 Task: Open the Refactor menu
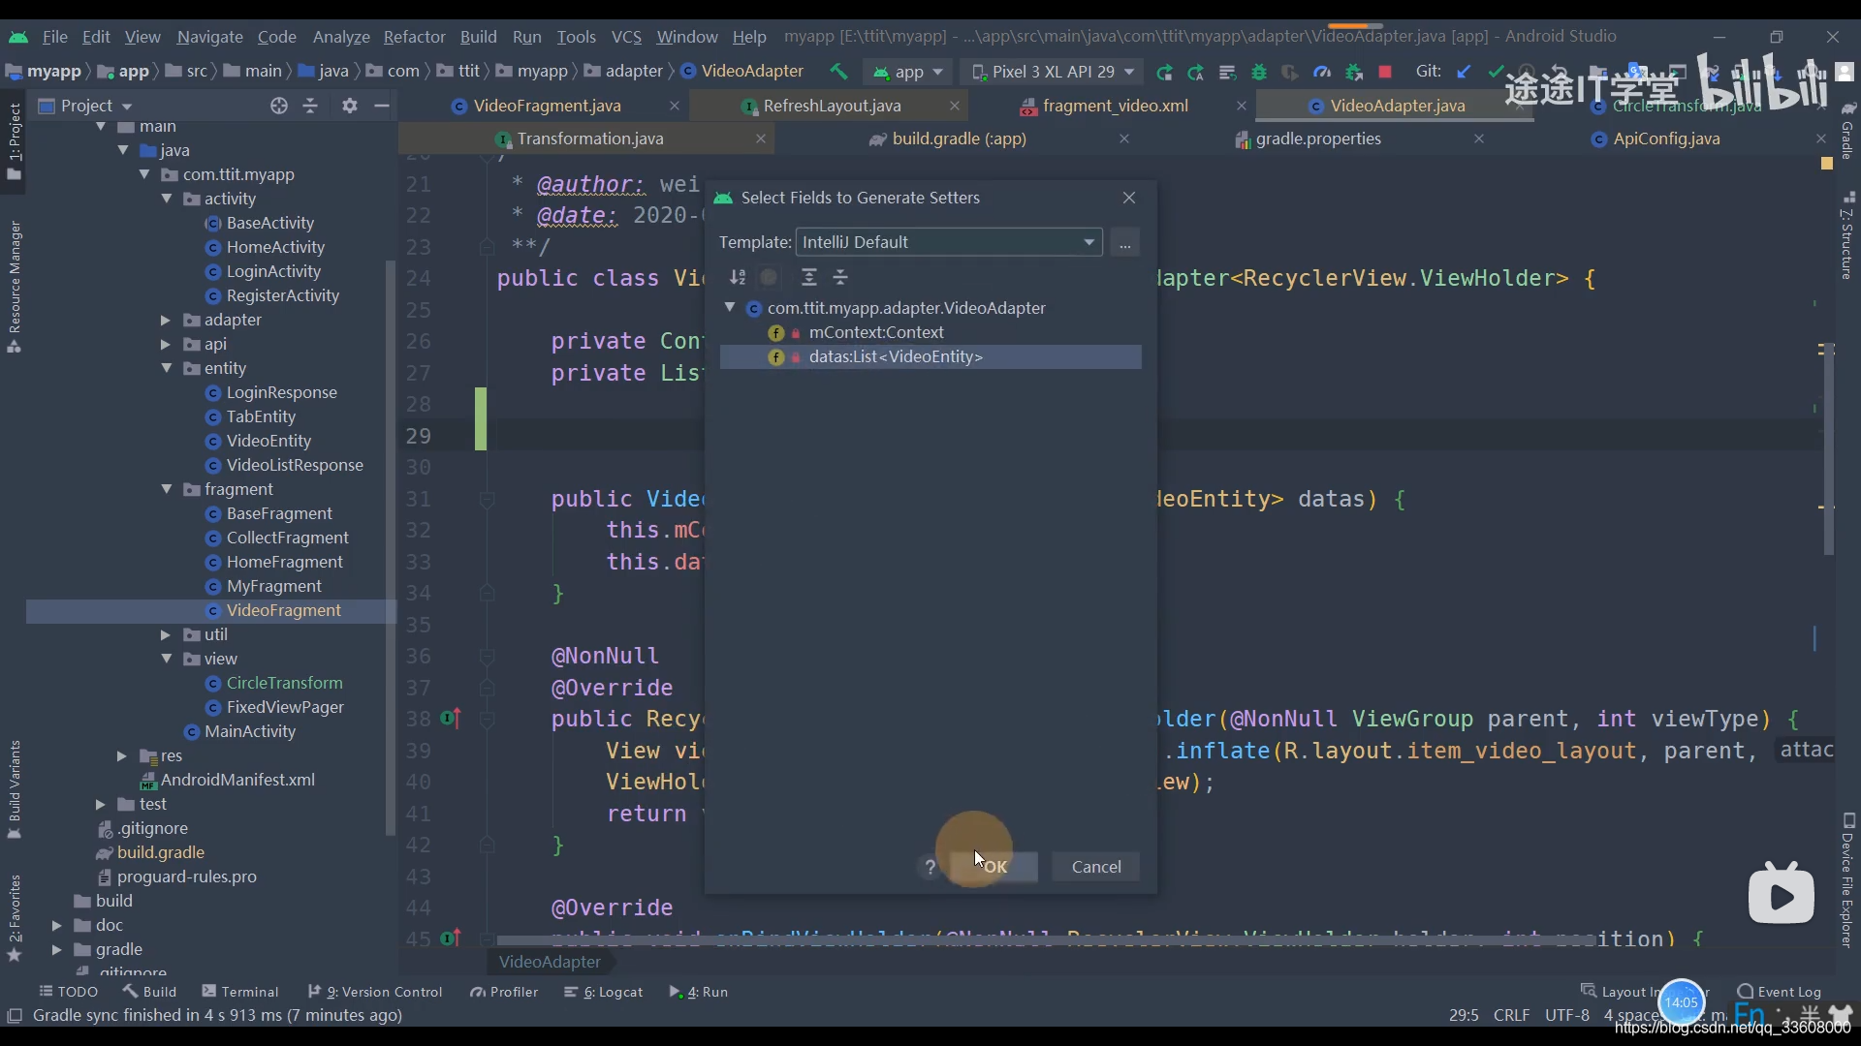point(414,37)
